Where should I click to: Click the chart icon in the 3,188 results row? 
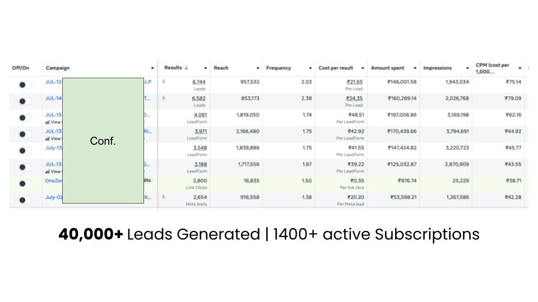tap(47, 171)
